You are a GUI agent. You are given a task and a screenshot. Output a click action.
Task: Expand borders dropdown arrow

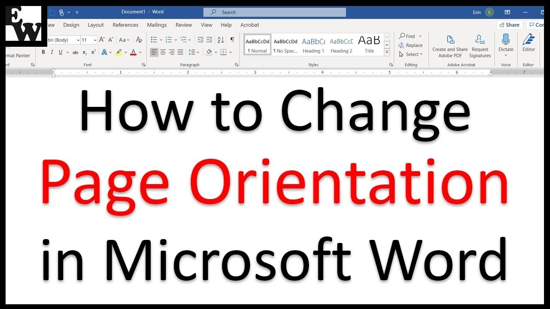click(230, 52)
